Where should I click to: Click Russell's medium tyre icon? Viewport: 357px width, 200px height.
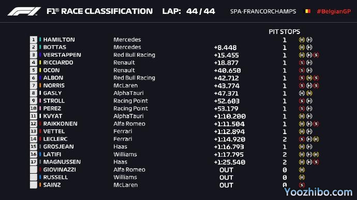pyautogui.click(x=302, y=177)
